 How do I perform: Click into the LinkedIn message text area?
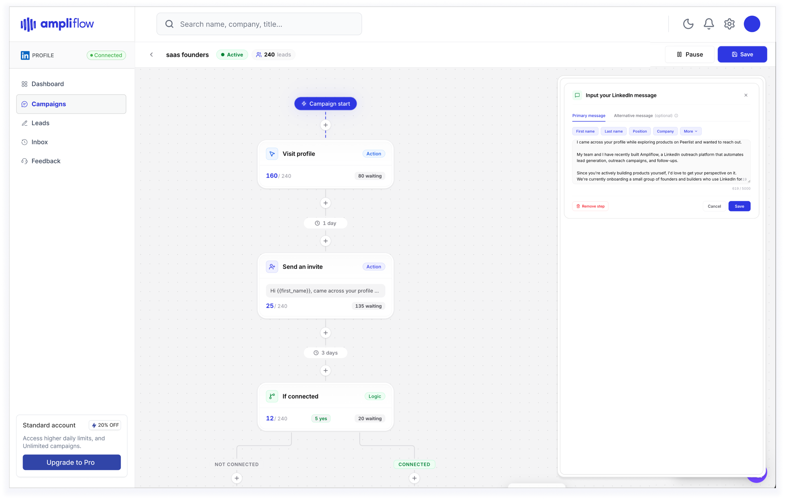tap(661, 161)
